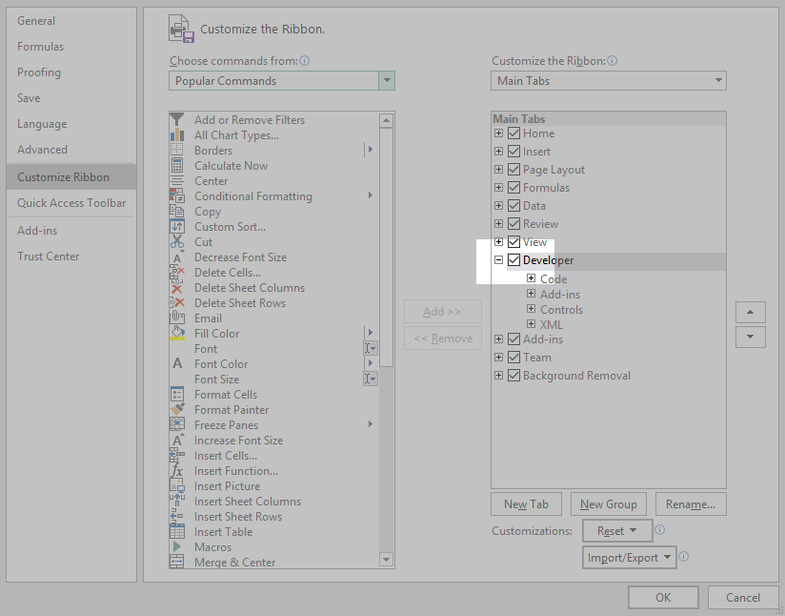This screenshot has width=785, height=616.
Task: Uncheck the Developer tab checkbox
Action: [514, 260]
